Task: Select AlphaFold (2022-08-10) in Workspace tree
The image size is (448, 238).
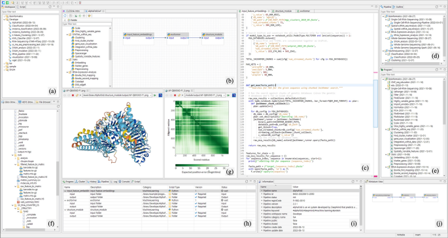Action: click(24, 23)
